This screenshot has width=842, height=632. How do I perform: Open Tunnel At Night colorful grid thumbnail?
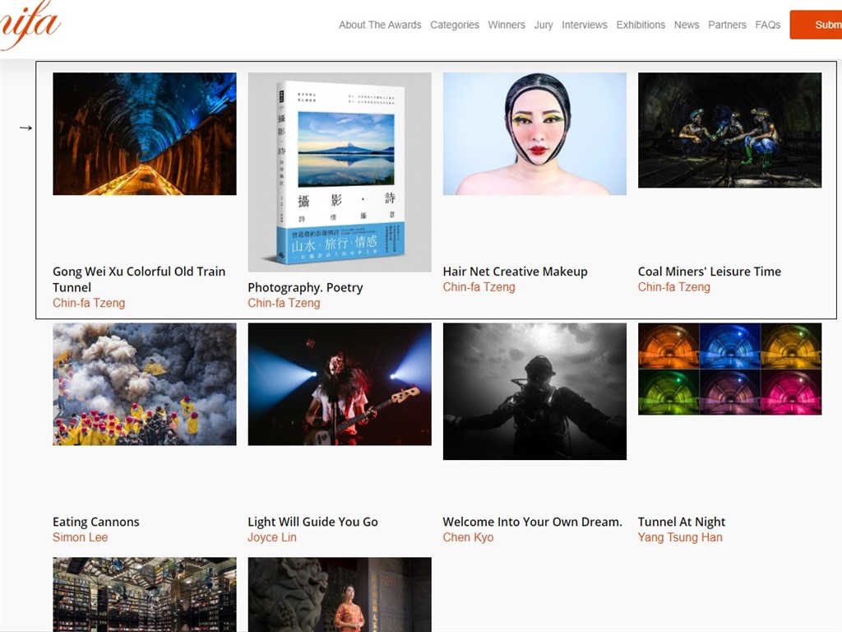pos(729,369)
